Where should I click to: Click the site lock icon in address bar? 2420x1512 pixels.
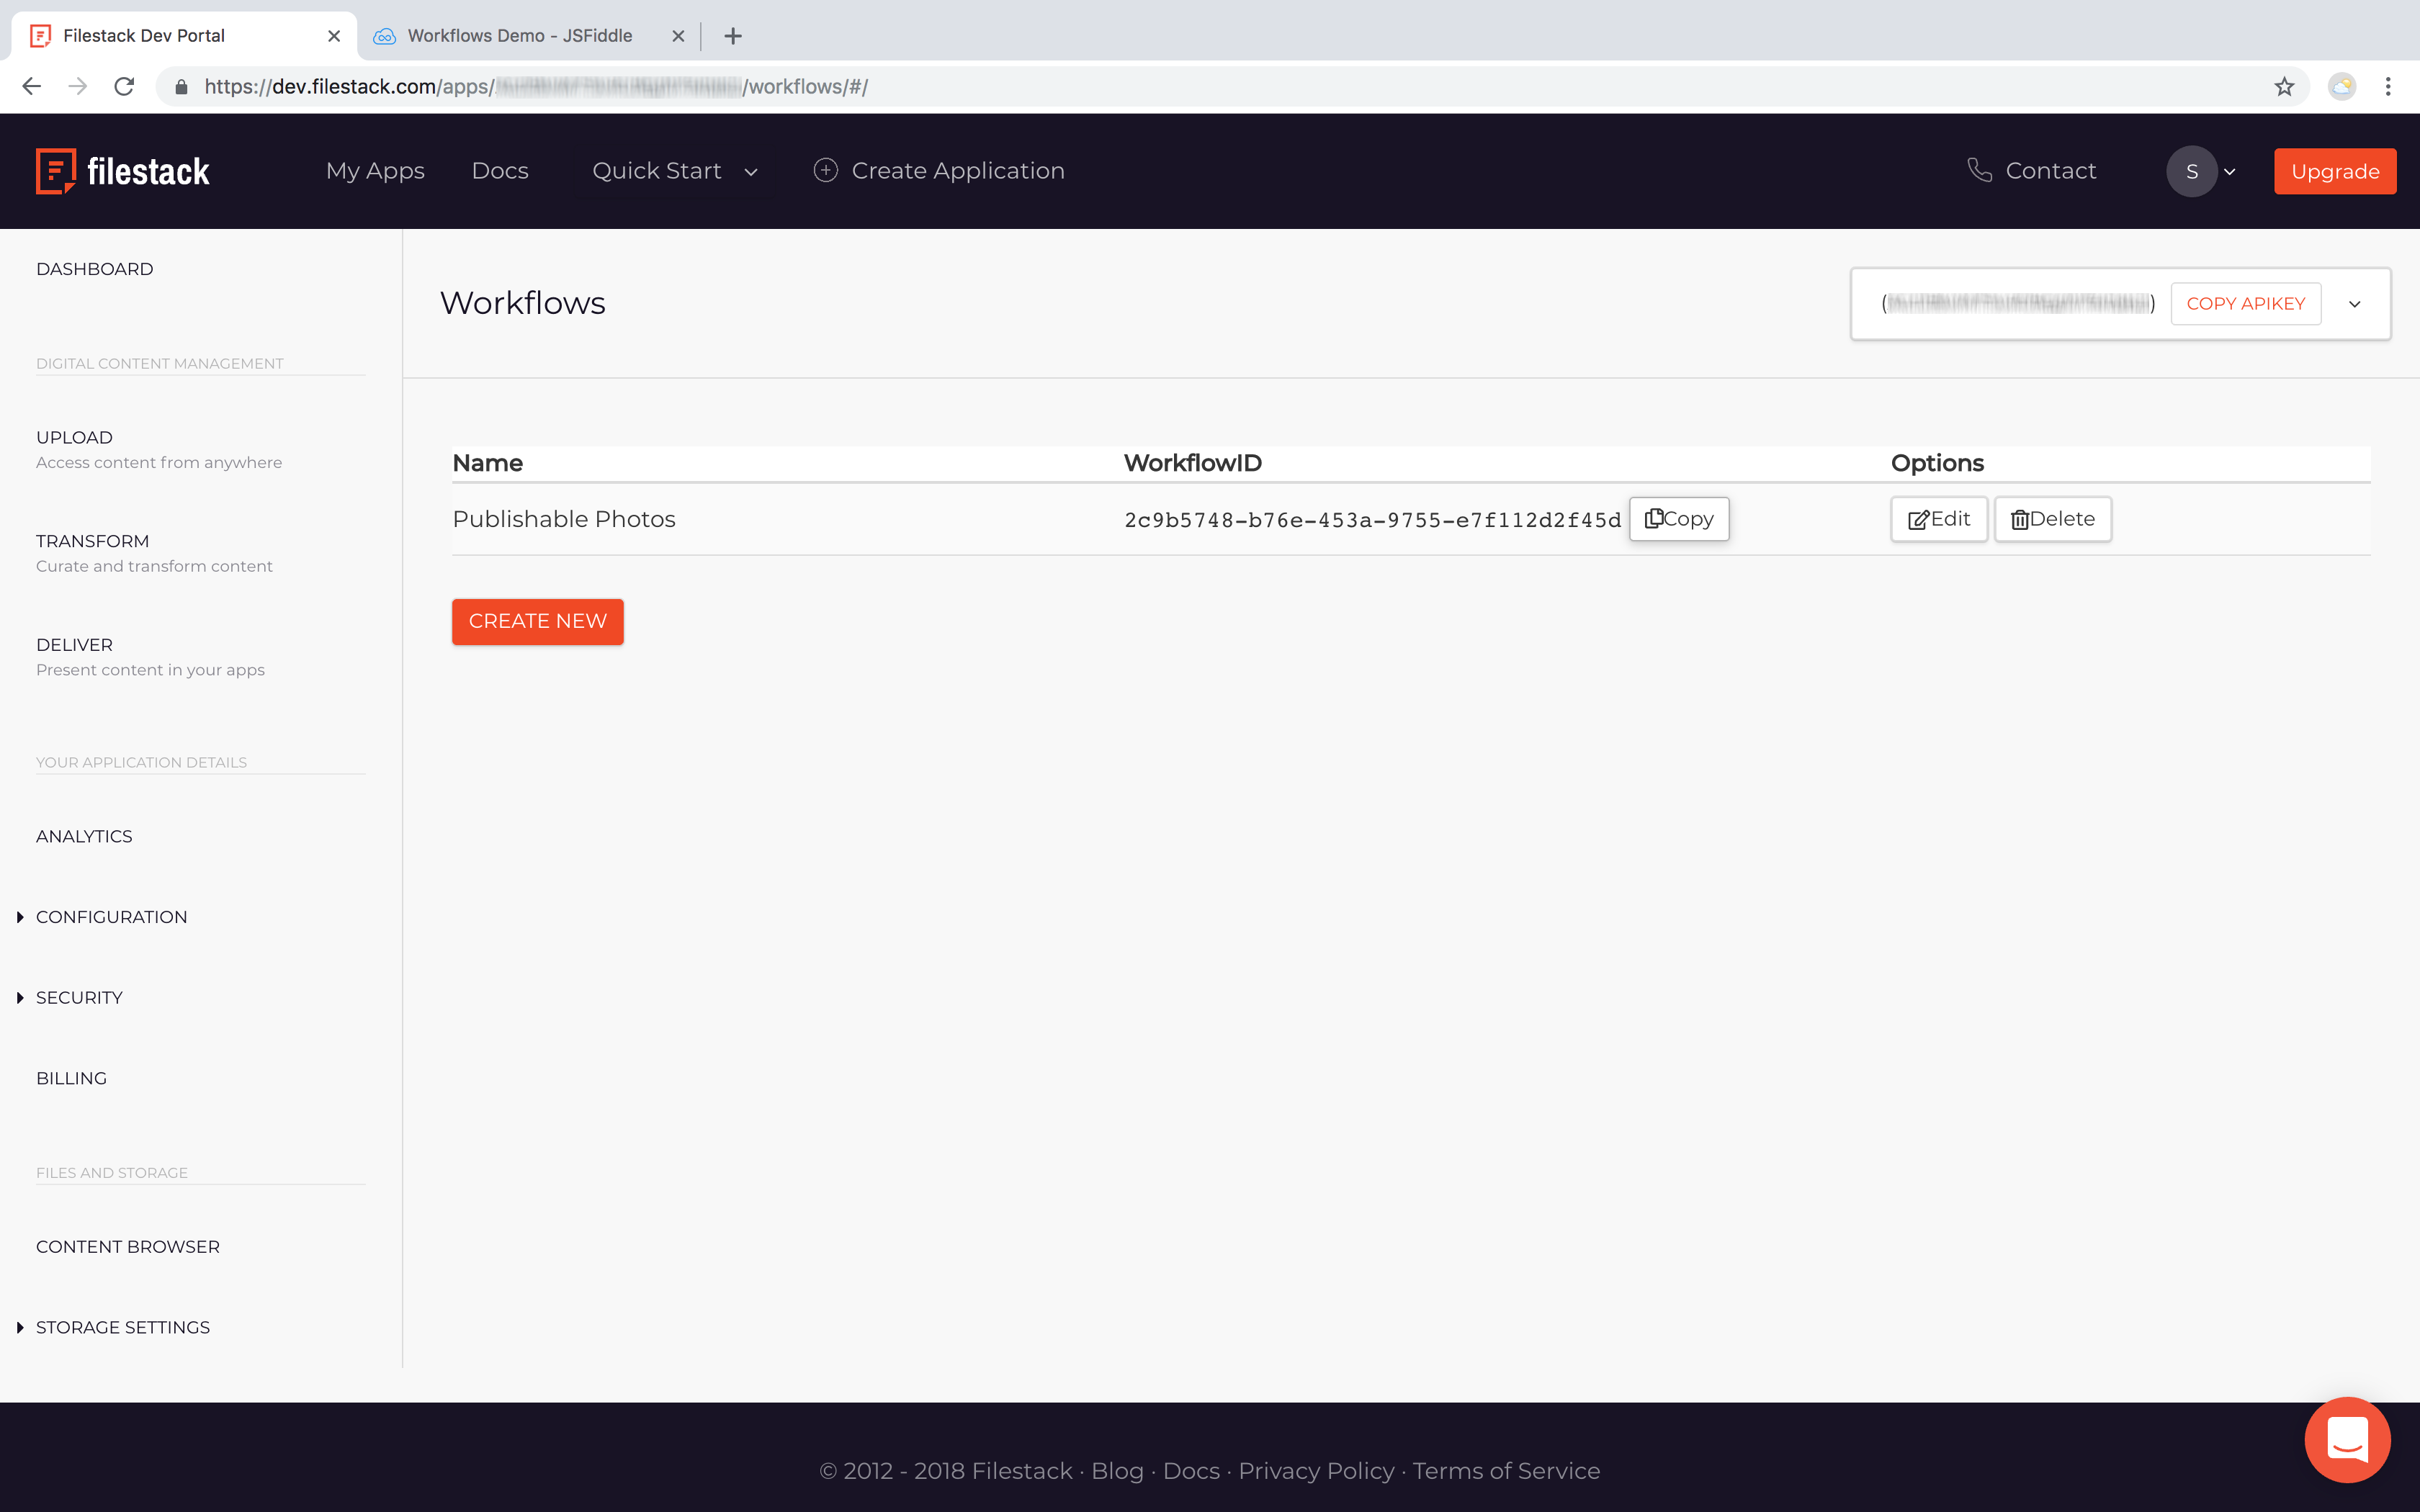pyautogui.click(x=181, y=87)
